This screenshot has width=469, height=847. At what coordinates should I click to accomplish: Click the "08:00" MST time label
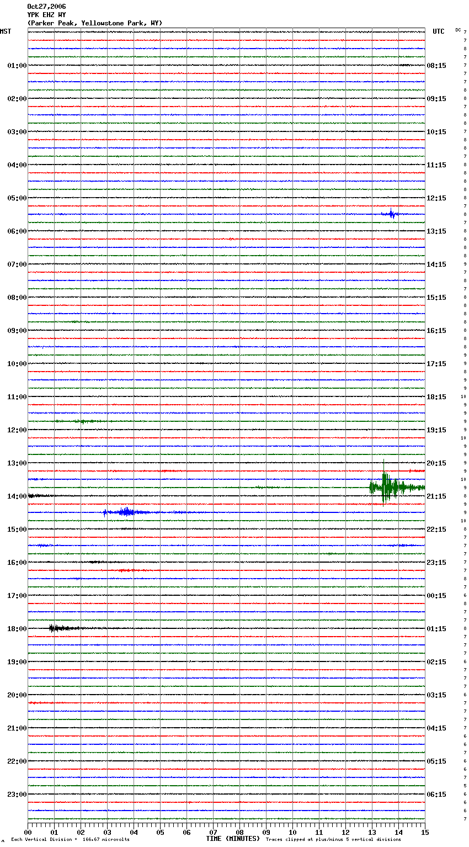coord(17,298)
